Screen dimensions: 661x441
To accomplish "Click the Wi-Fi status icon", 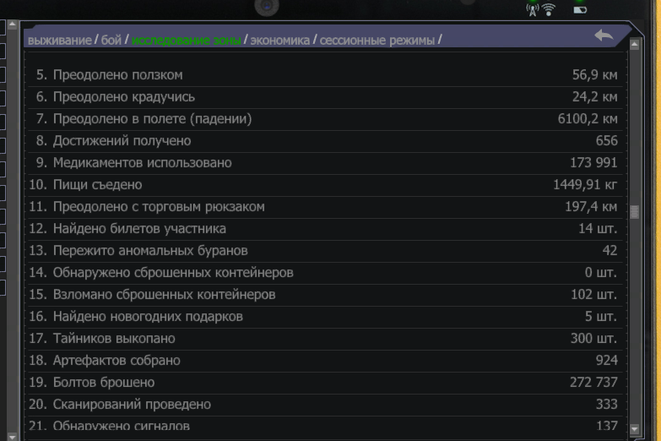I will pos(549,9).
